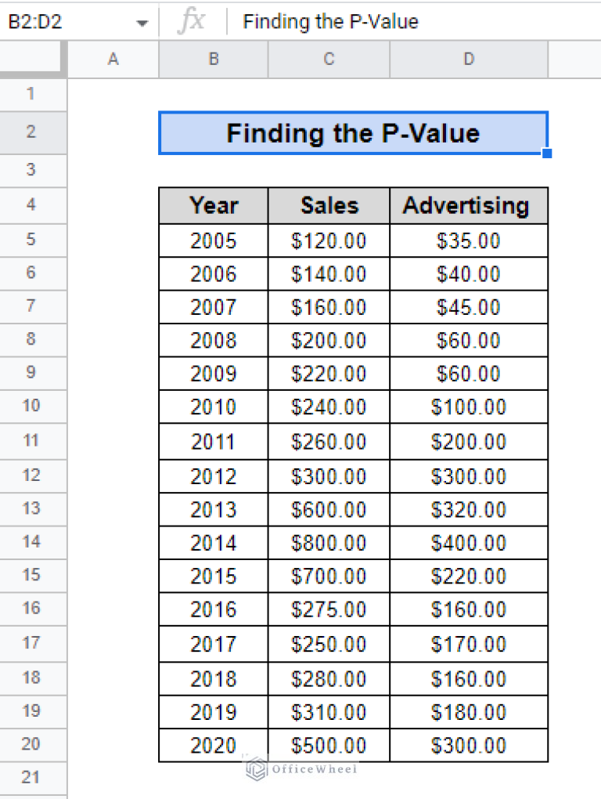This screenshot has width=601, height=799.
Task: Select column A header
Action: point(113,59)
